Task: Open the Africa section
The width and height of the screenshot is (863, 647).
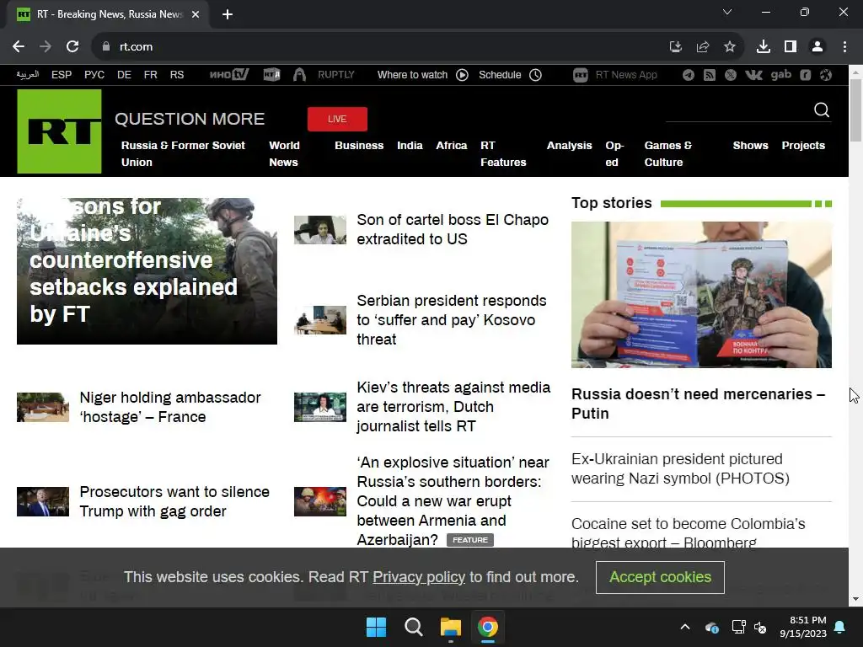Action: pos(452,145)
